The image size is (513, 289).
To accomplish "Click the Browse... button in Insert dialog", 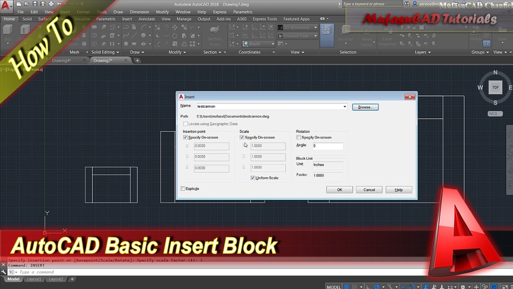I will click(x=365, y=107).
